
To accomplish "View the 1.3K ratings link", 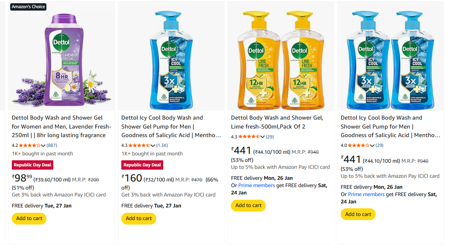I will click(x=162, y=145).
